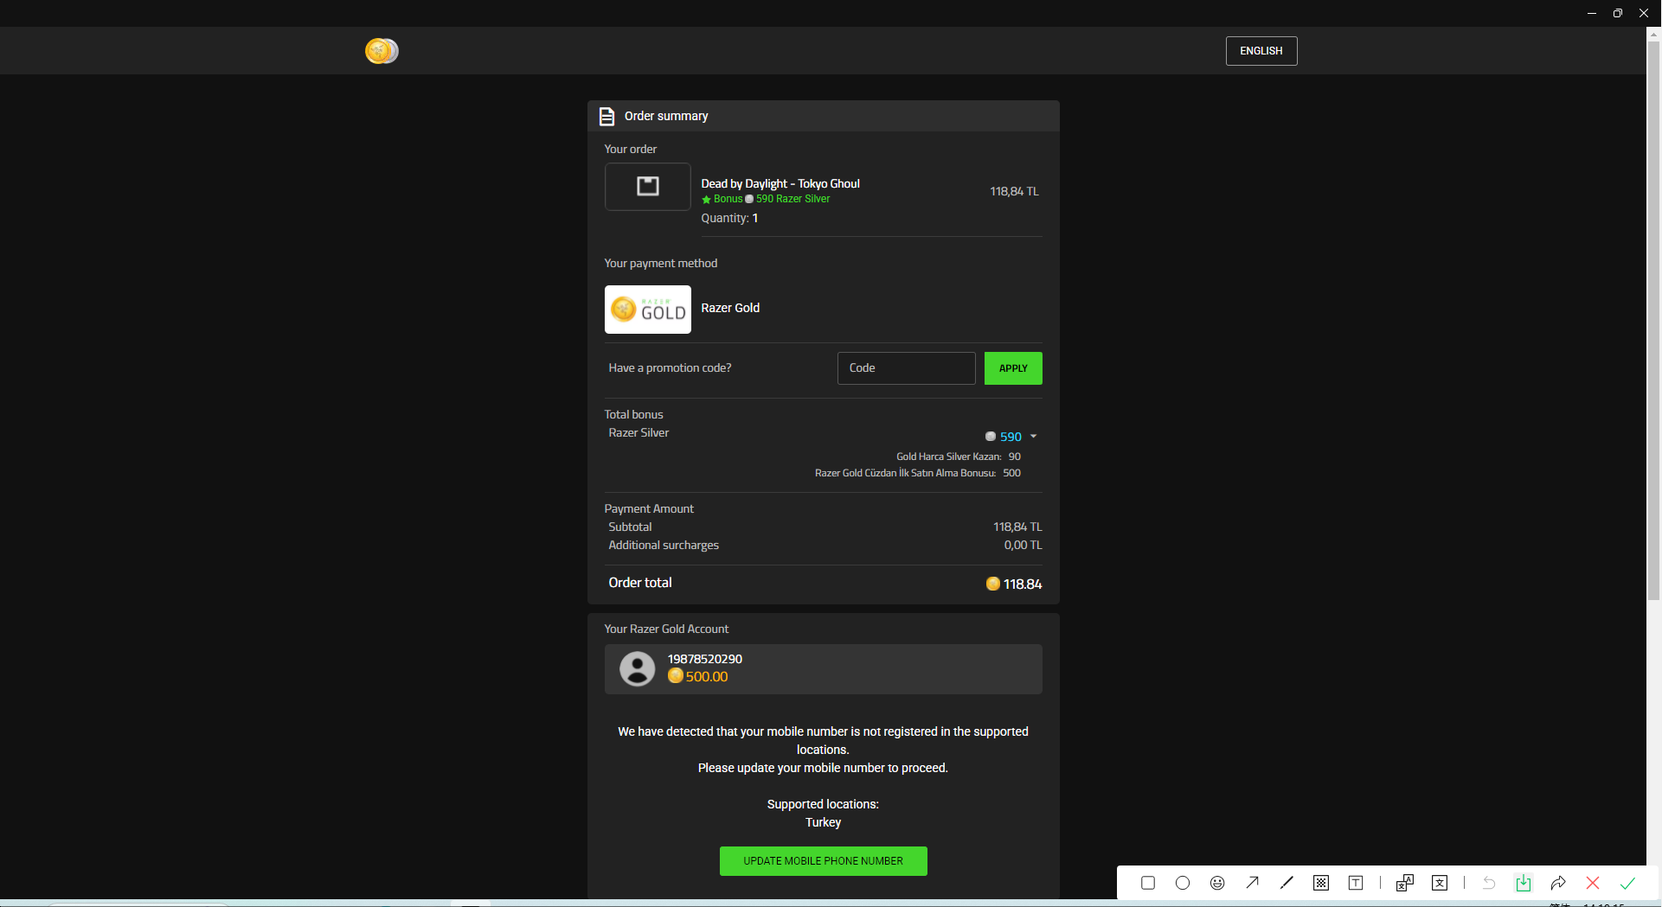
Task: Click the account avatar icon
Action: pos(638,668)
